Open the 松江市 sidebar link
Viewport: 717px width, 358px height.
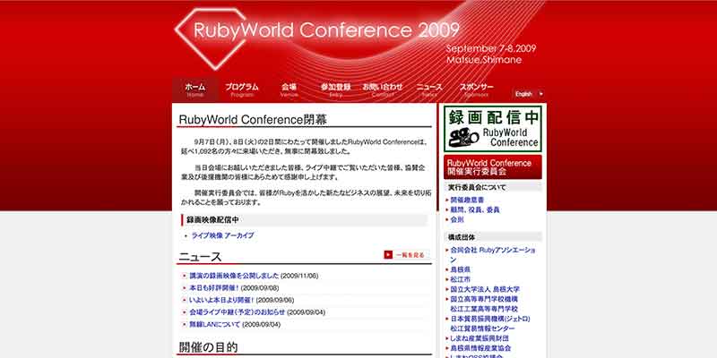coord(461,279)
